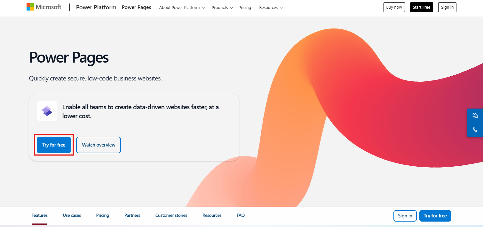
Task: Expand the About Power Platform dropdown
Action: [181, 7]
